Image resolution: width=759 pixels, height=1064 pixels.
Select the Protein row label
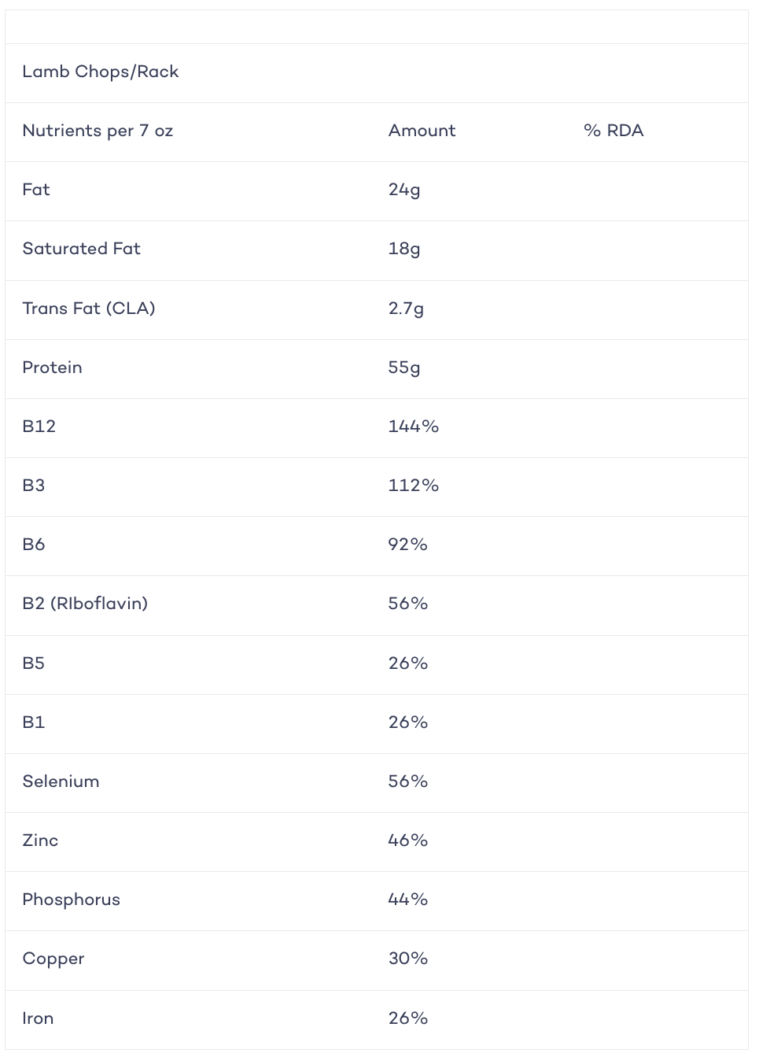(52, 368)
